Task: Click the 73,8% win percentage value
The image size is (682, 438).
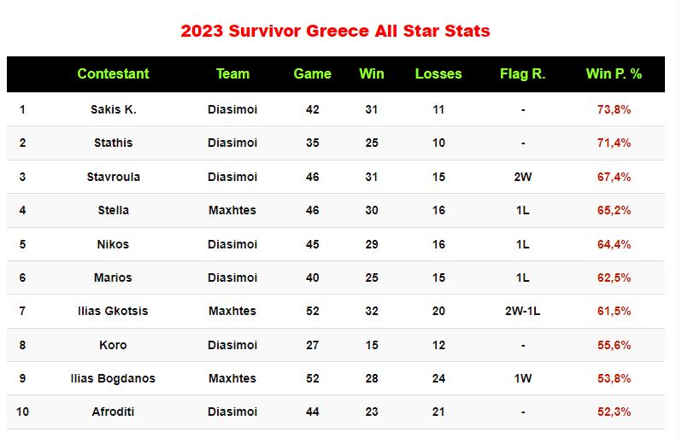Action: point(614,109)
